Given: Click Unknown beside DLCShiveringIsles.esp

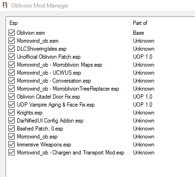Looking at the screenshot, I should coord(144,49).
